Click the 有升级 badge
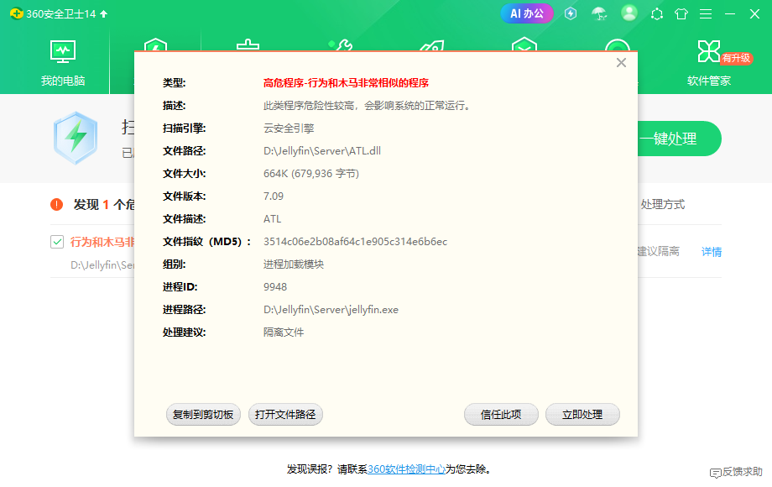Screen dimensions: 772x487 736,58
